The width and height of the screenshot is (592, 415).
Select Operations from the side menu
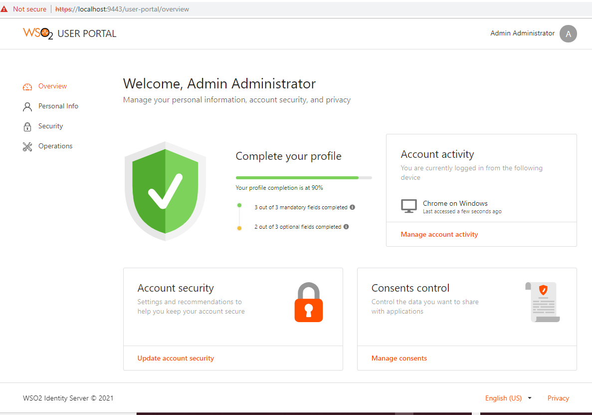pos(55,146)
